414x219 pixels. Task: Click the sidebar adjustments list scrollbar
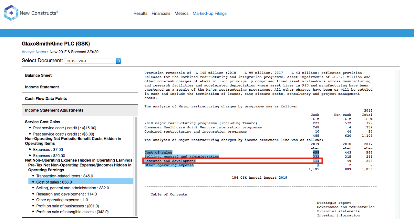click(136, 166)
